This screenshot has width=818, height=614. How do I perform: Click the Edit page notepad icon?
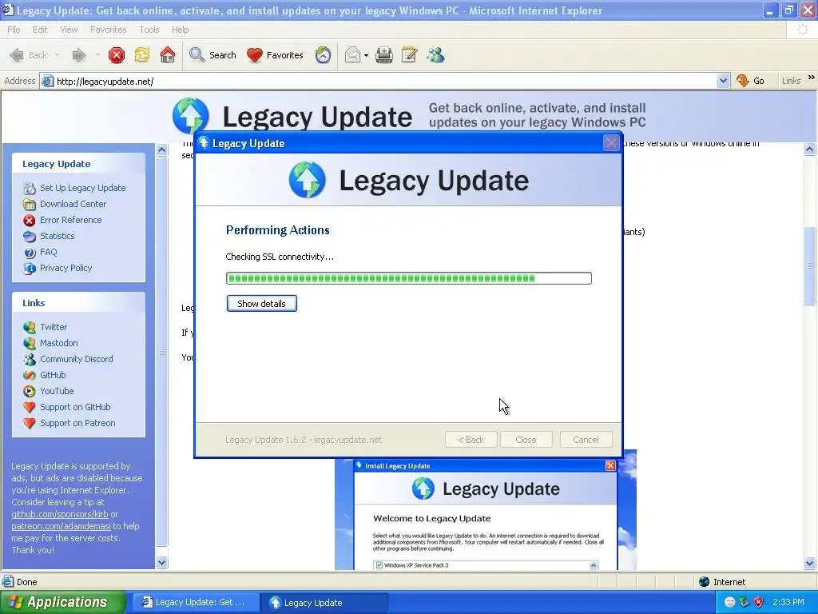410,55
